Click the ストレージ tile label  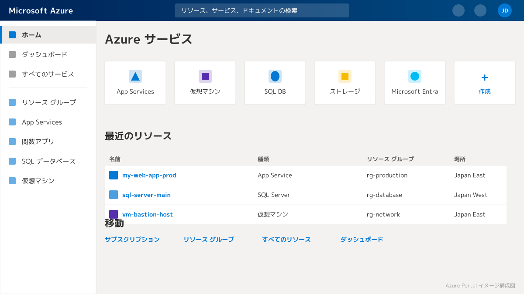[x=345, y=91]
